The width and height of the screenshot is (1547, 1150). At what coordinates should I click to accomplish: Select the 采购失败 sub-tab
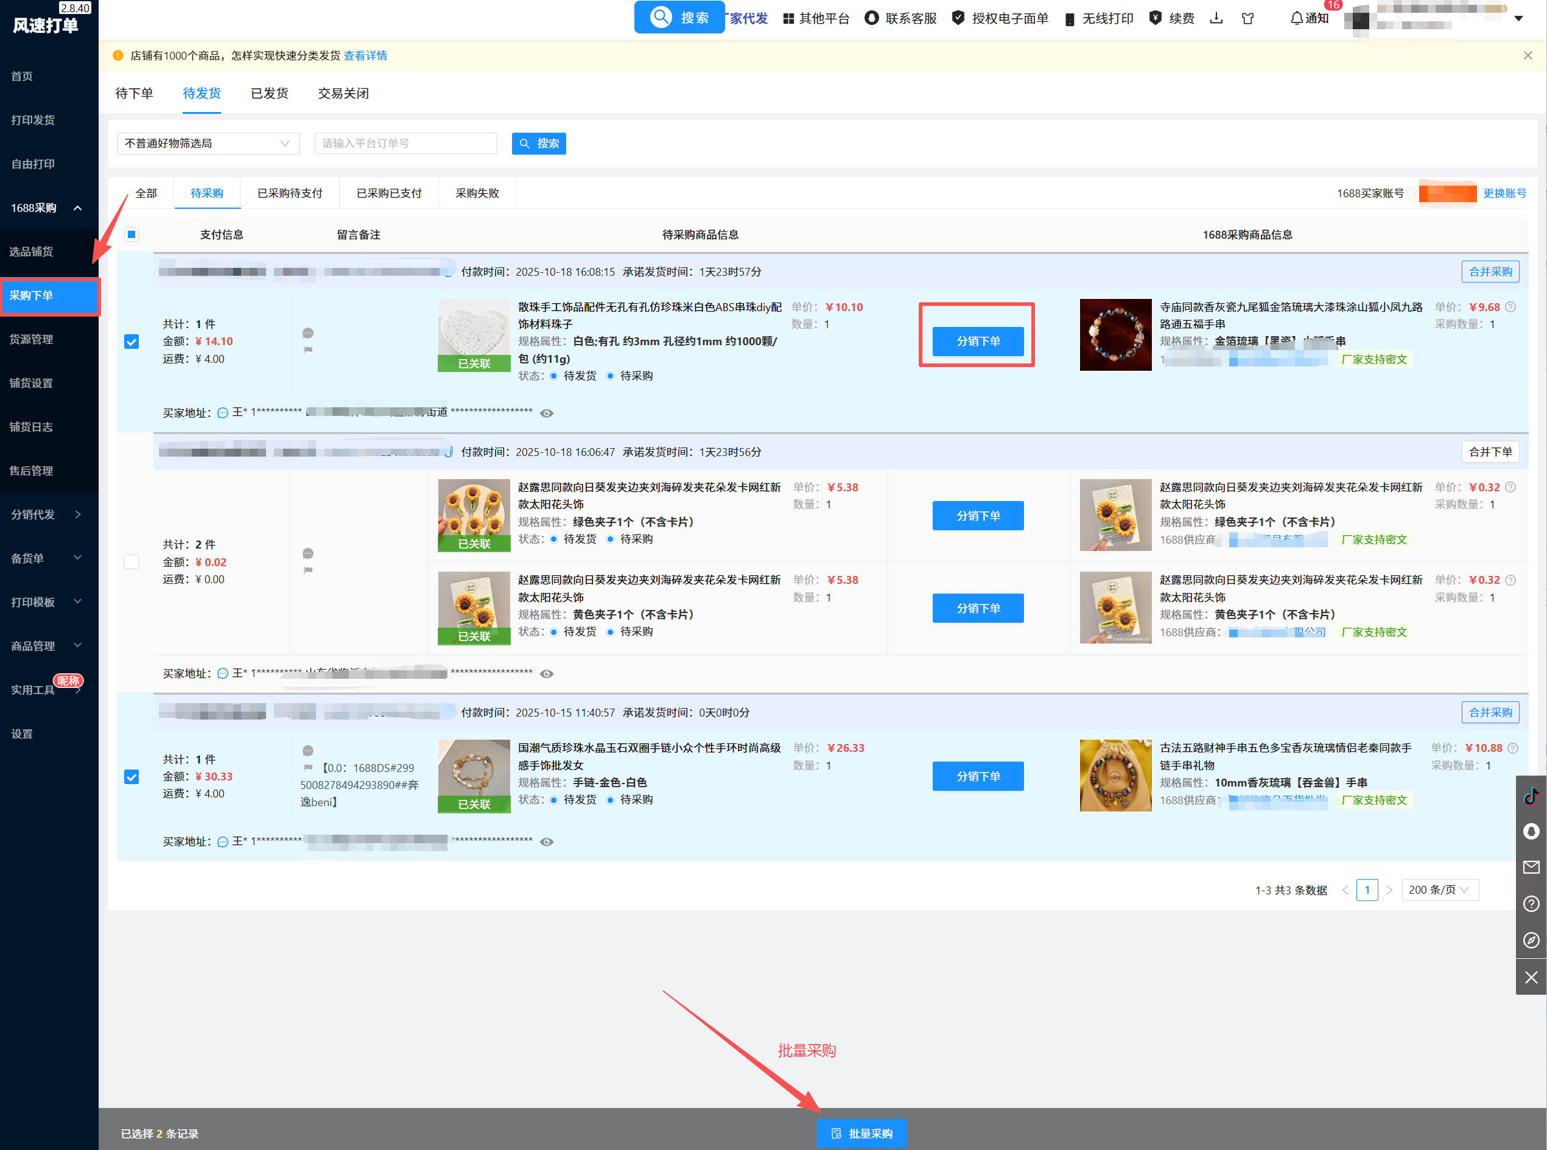point(477,194)
